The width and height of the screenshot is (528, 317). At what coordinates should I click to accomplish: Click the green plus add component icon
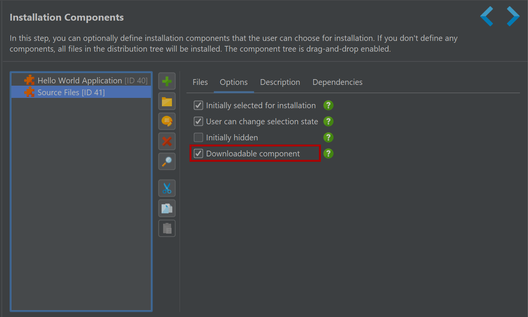[x=167, y=81]
